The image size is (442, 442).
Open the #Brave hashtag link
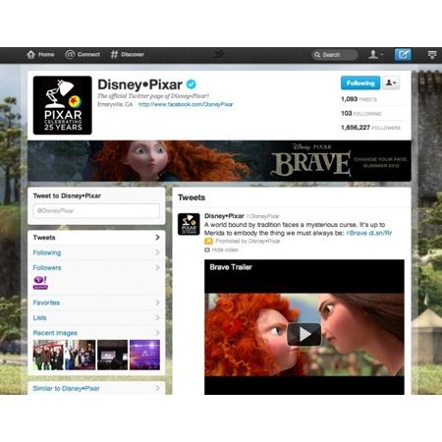tap(357, 233)
